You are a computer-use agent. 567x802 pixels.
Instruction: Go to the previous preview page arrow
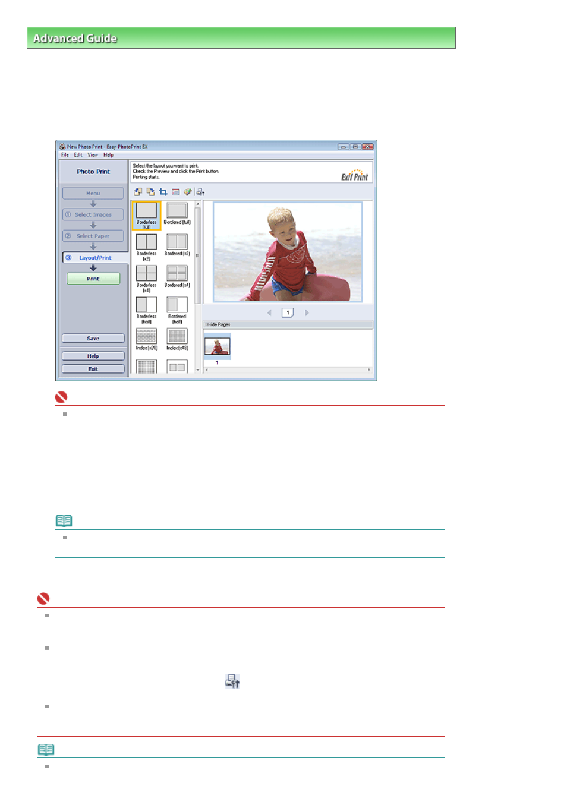point(269,312)
